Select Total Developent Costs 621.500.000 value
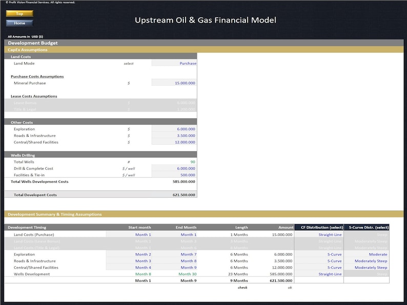This screenshot has height=305, width=407. tap(184, 195)
